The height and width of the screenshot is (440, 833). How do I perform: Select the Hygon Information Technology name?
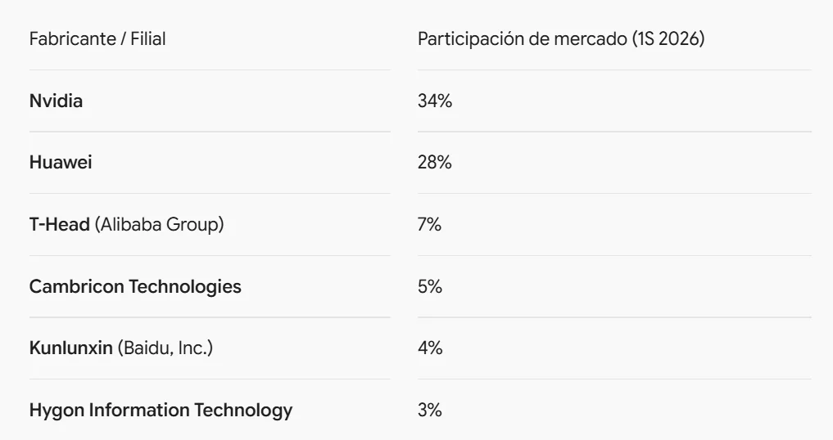pyautogui.click(x=161, y=411)
